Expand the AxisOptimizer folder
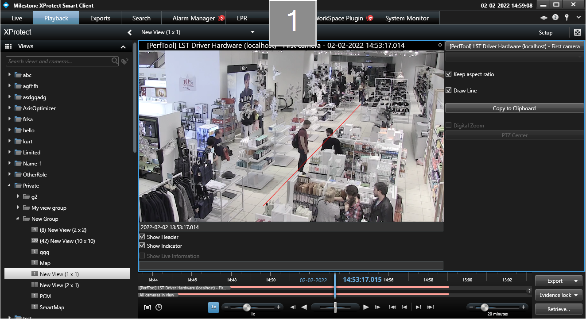The height and width of the screenshot is (319, 586). [x=9, y=108]
